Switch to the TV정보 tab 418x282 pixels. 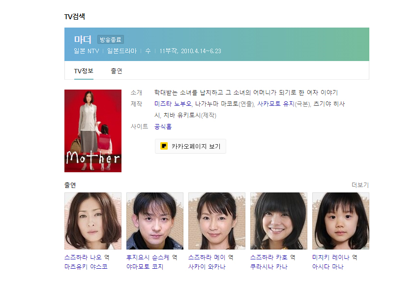point(84,71)
